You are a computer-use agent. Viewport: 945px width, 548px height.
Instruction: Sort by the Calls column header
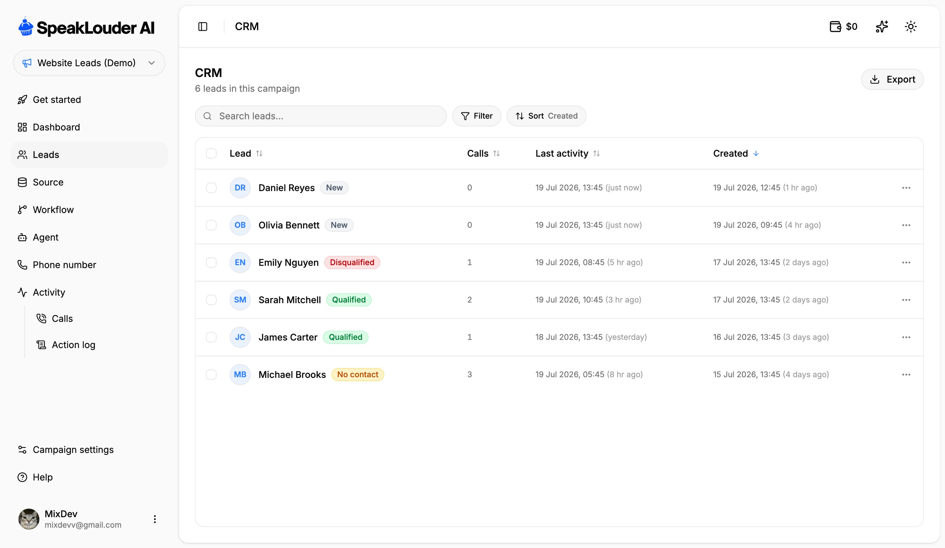pos(483,154)
